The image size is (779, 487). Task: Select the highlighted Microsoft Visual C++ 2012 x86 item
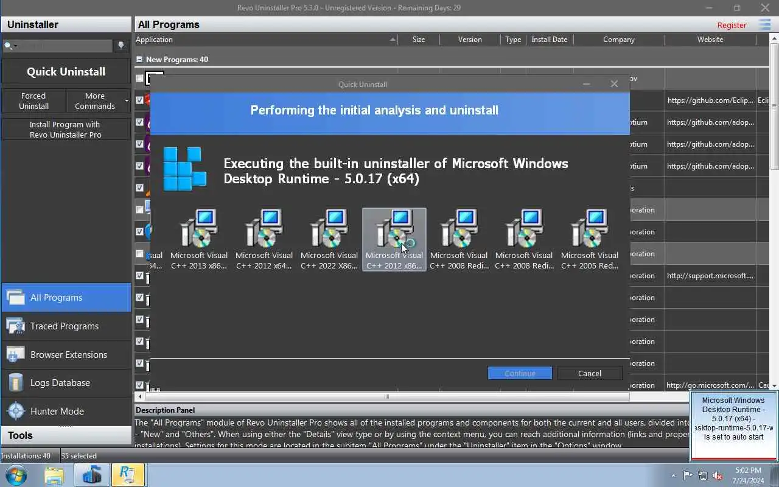click(x=394, y=240)
